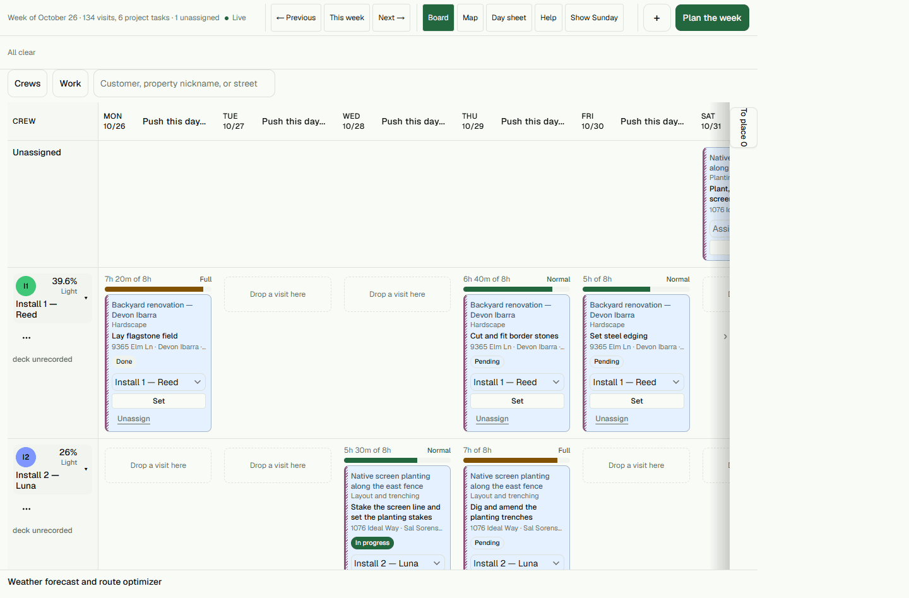This screenshot has width=909, height=598.
Task: Open the three-dot menu for Install 2 — Luna
Action: [27, 509]
